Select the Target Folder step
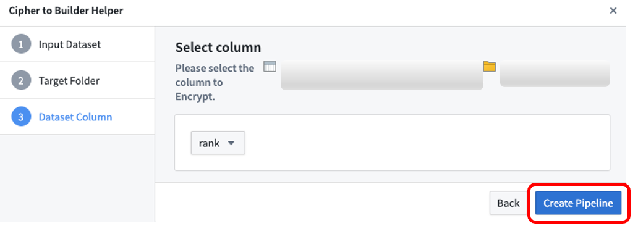 click(77, 80)
